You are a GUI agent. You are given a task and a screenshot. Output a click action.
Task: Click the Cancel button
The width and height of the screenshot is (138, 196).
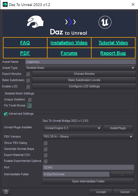click(125, 192)
